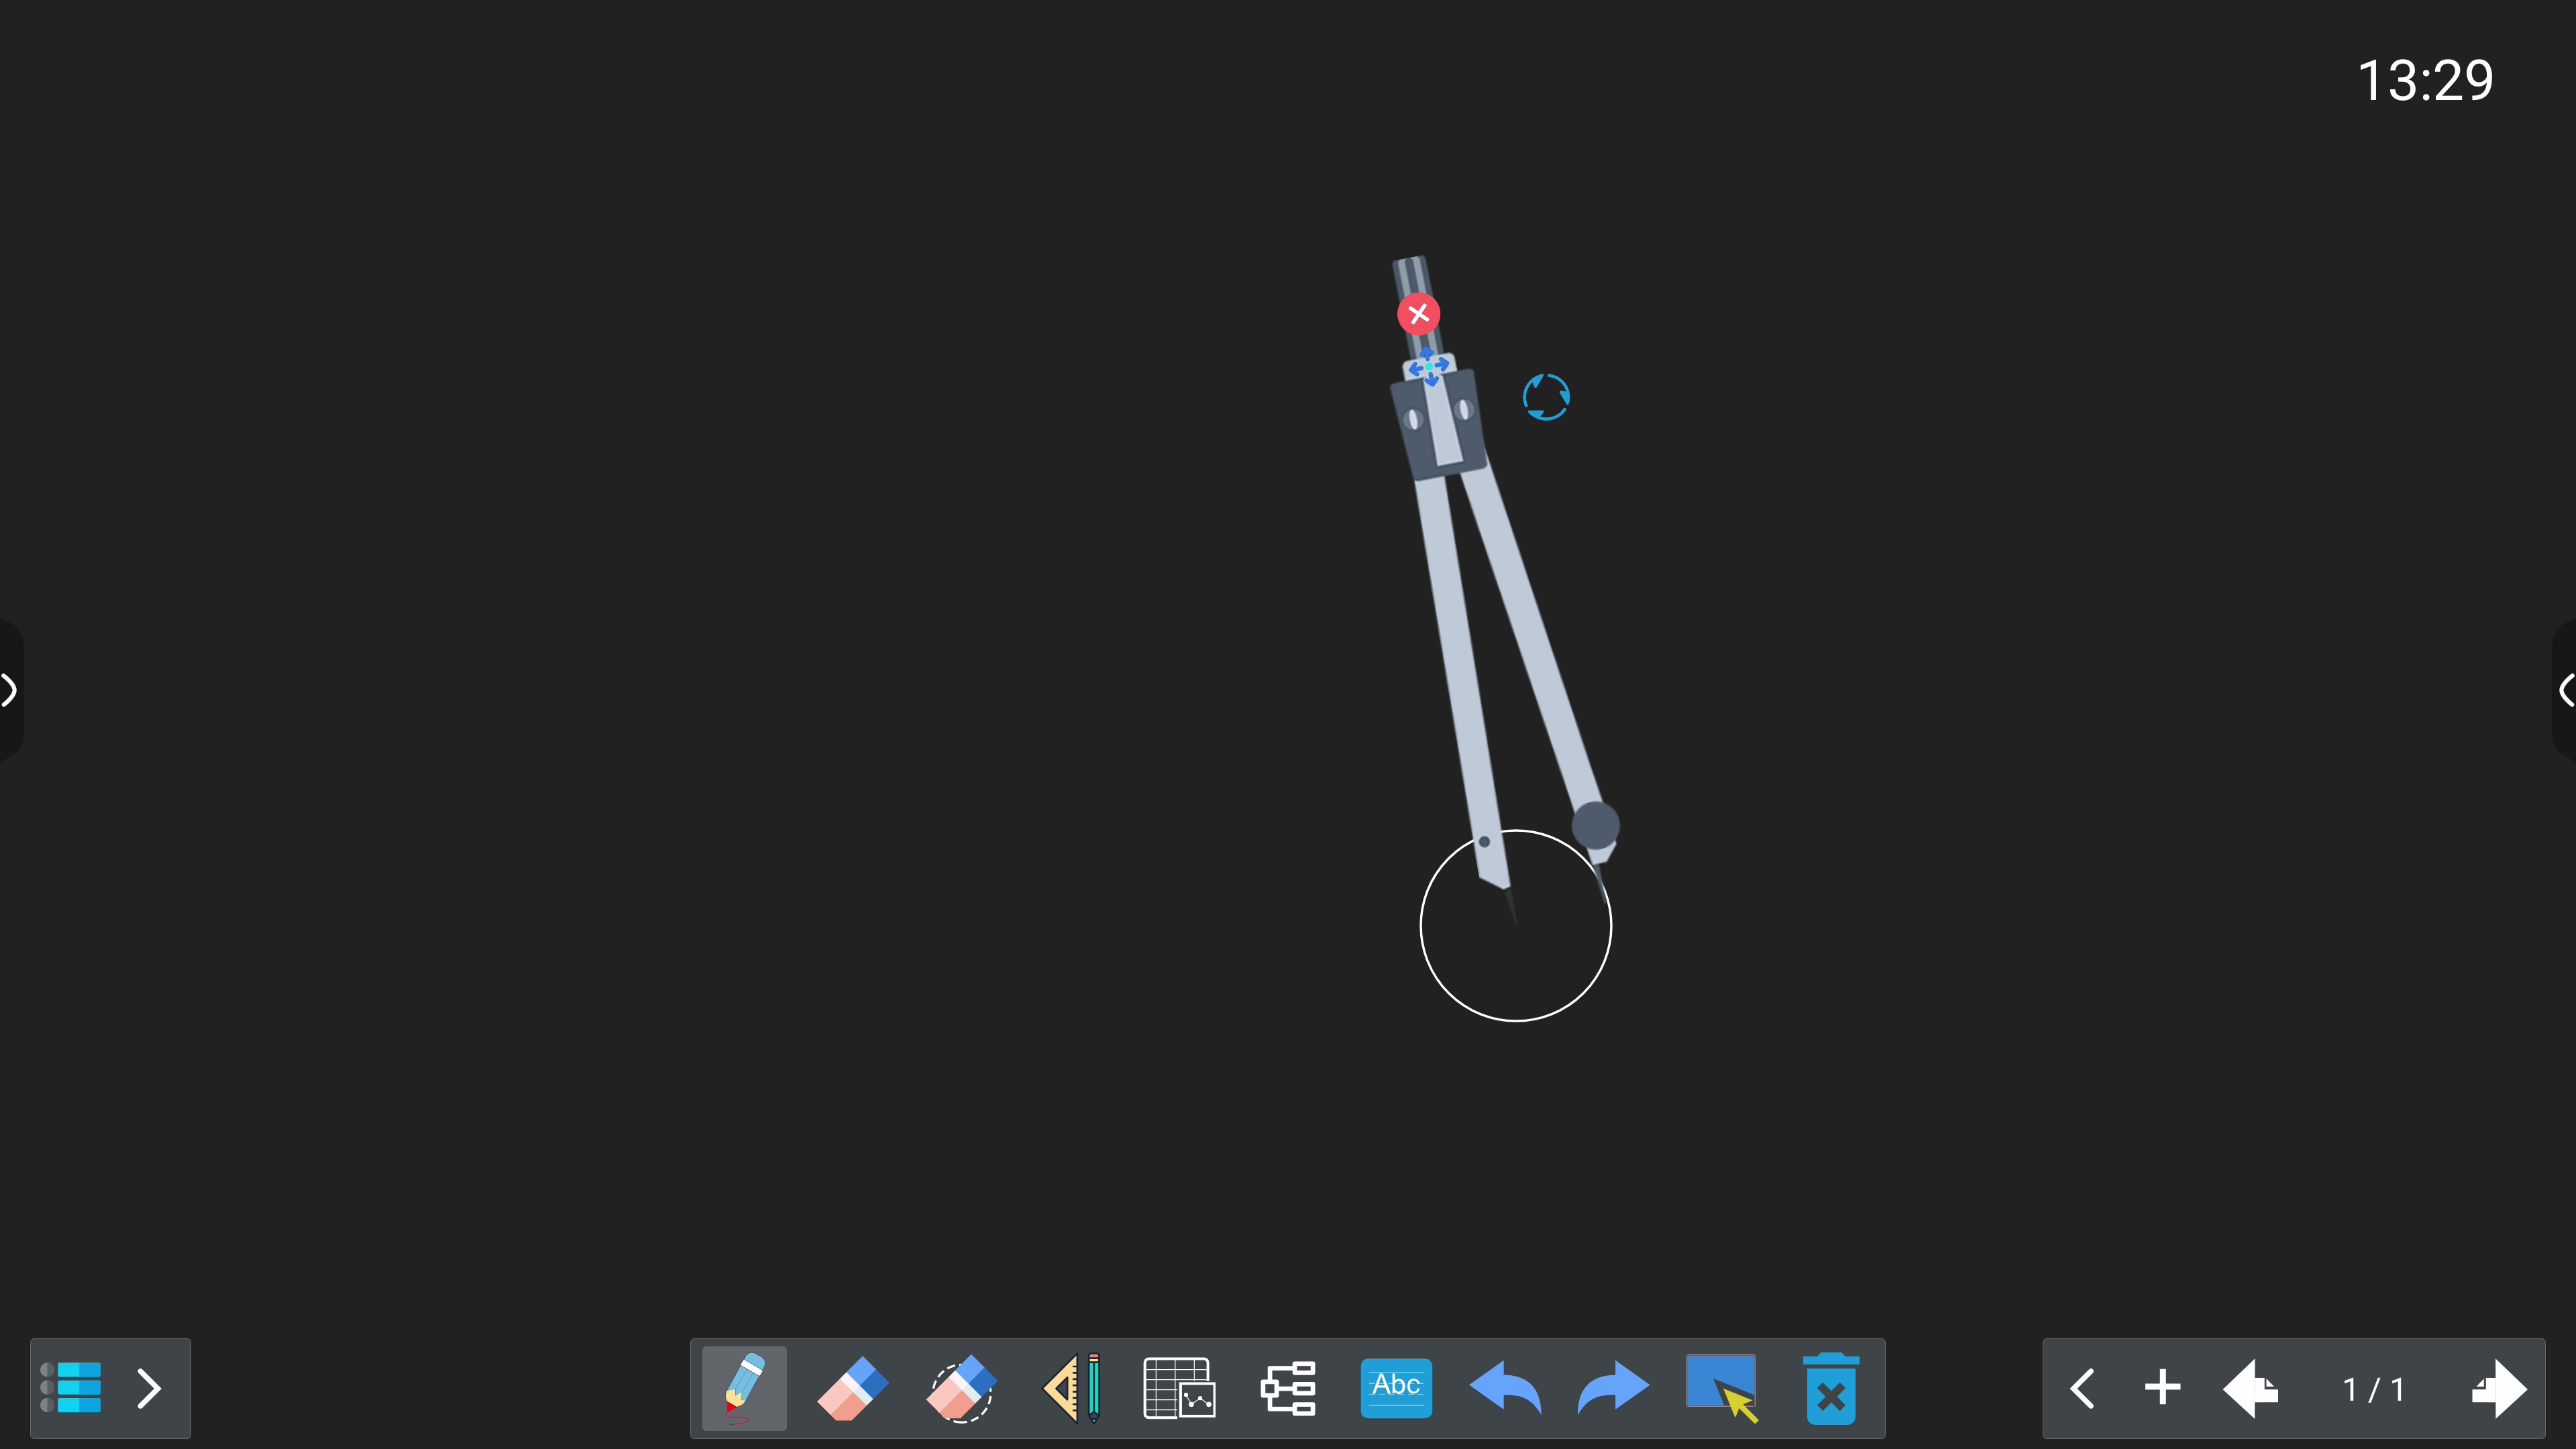Close the compass tool with red X
The height and width of the screenshot is (1449, 2576).
click(x=1418, y=314)
